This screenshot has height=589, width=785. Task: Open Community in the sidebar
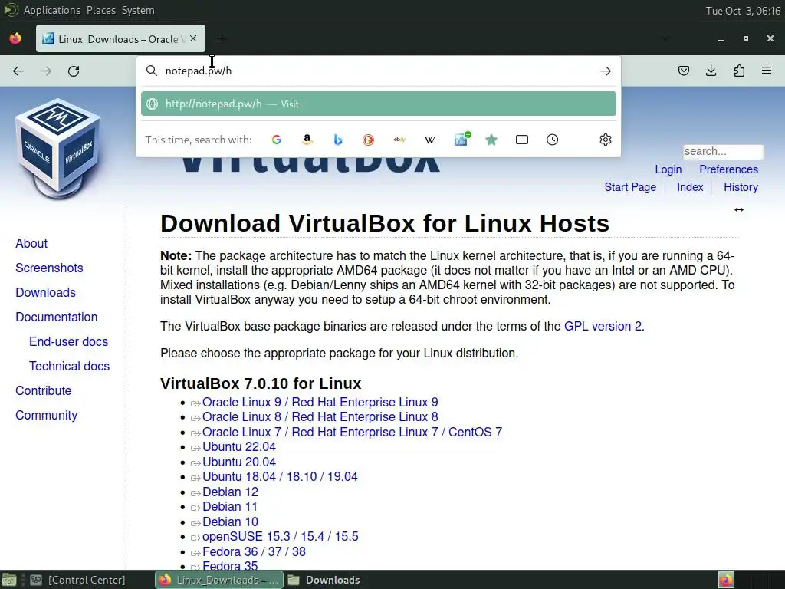point(47,415)
